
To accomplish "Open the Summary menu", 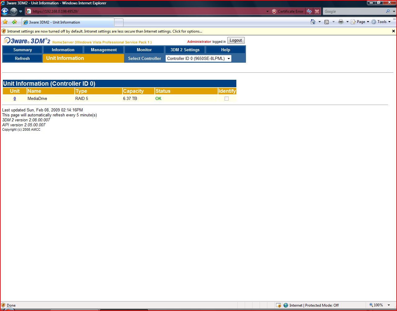I will 22,50.
